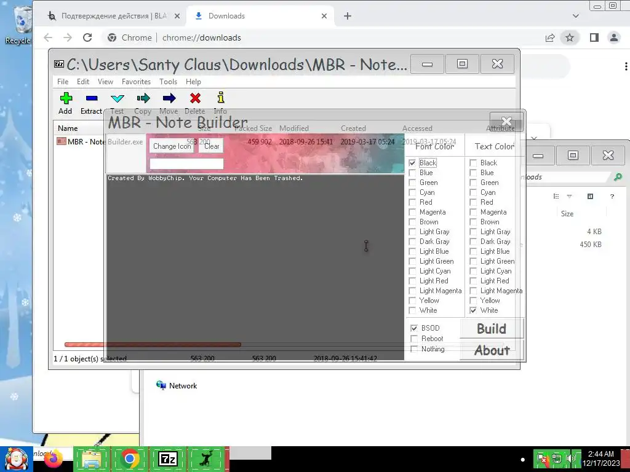Image resolution: width=630 pixels, height=472 pixels.
Task: Click Size column header in Explorer
Action: click(567, 213)
